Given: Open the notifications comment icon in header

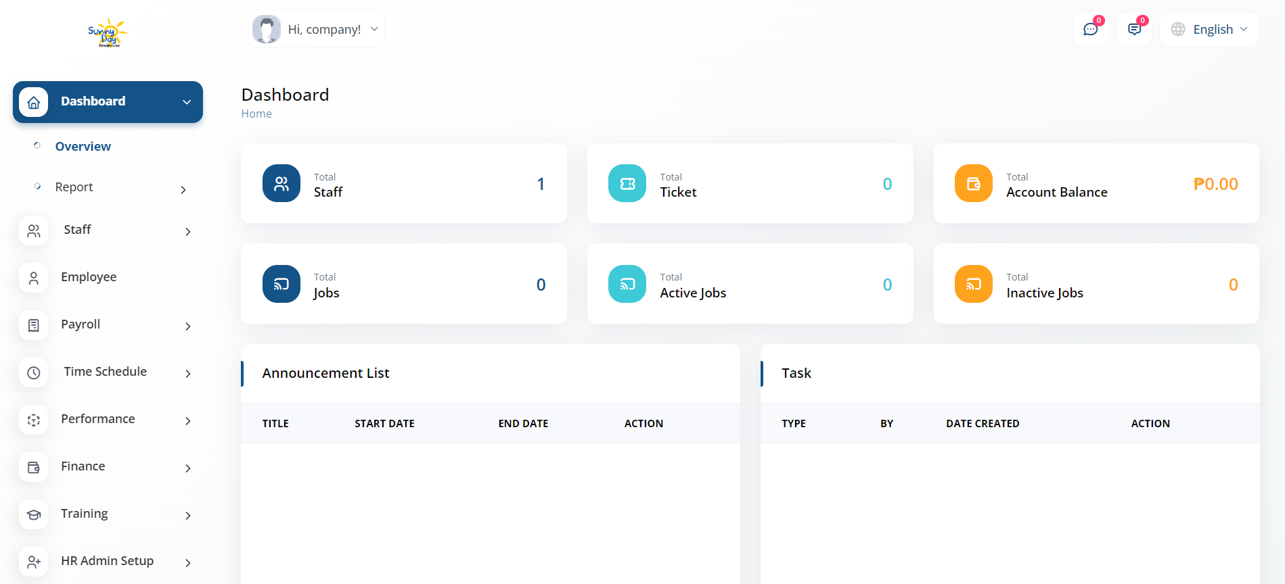Looking at the screenshot, I should click(x=1134, y=30).
